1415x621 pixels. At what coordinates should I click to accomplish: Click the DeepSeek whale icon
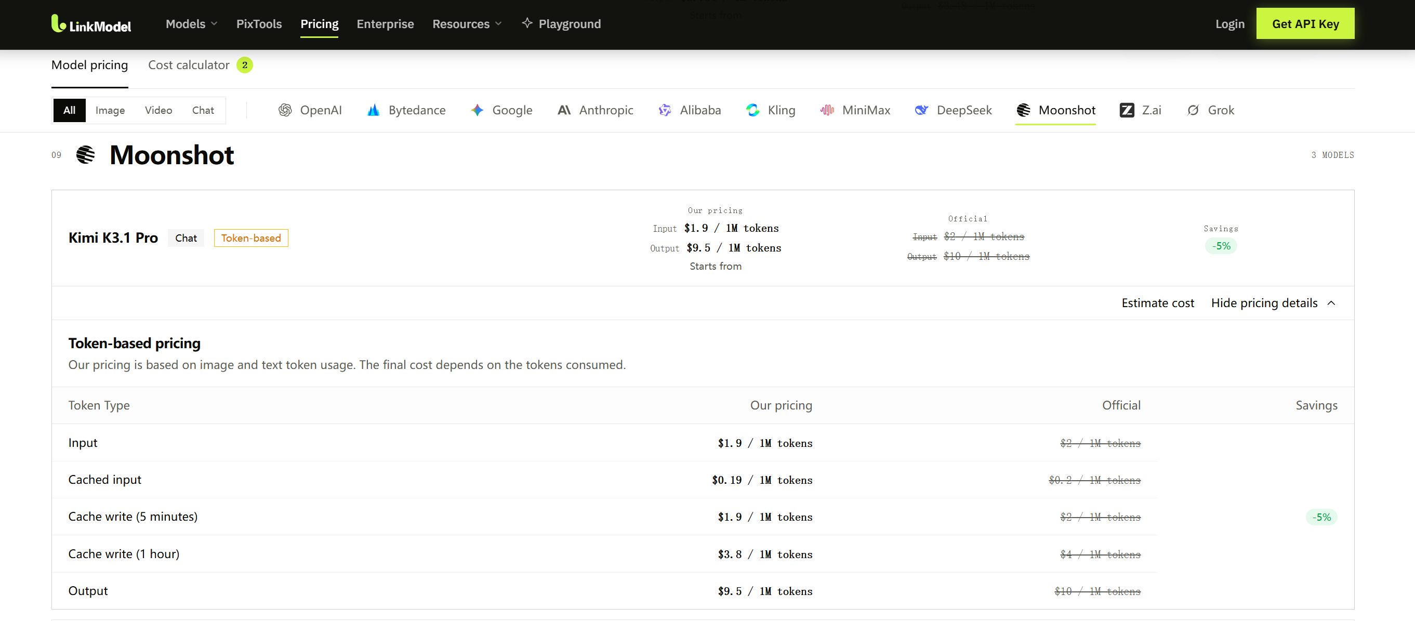pyautogui.click(x=922, y=110)
